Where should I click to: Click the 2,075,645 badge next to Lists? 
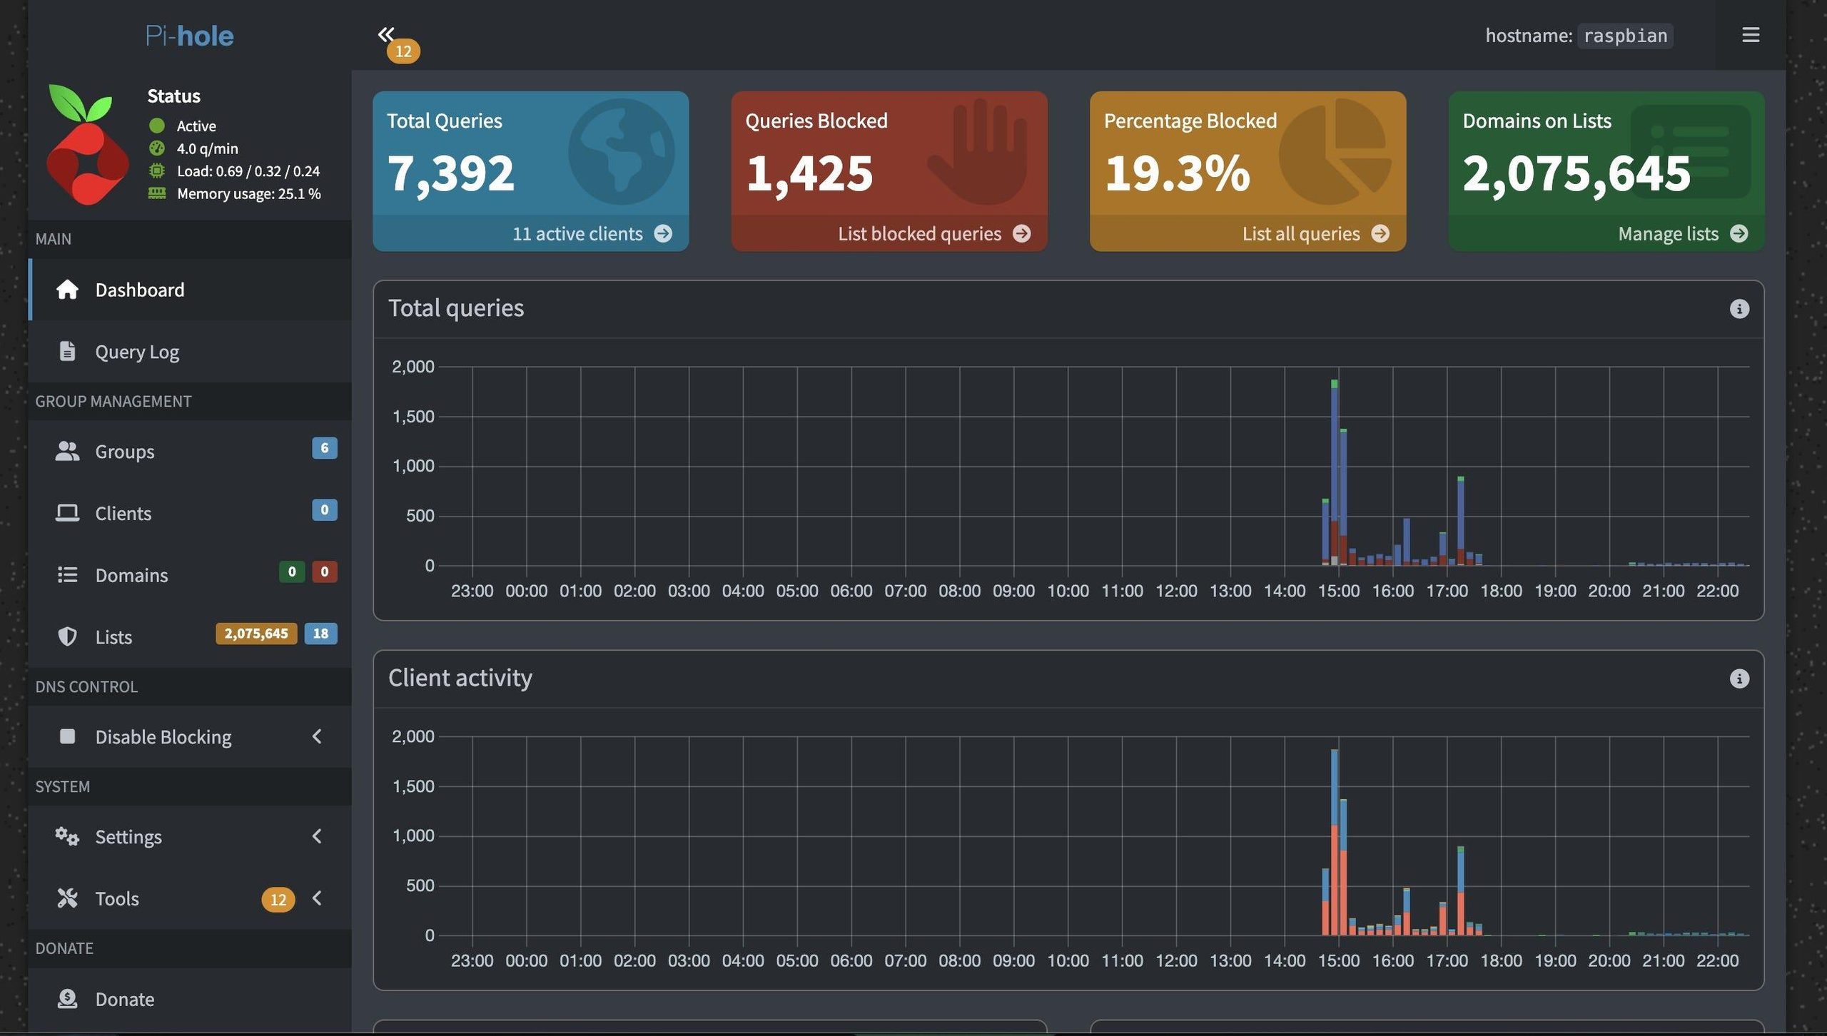(x=256, y=634)
